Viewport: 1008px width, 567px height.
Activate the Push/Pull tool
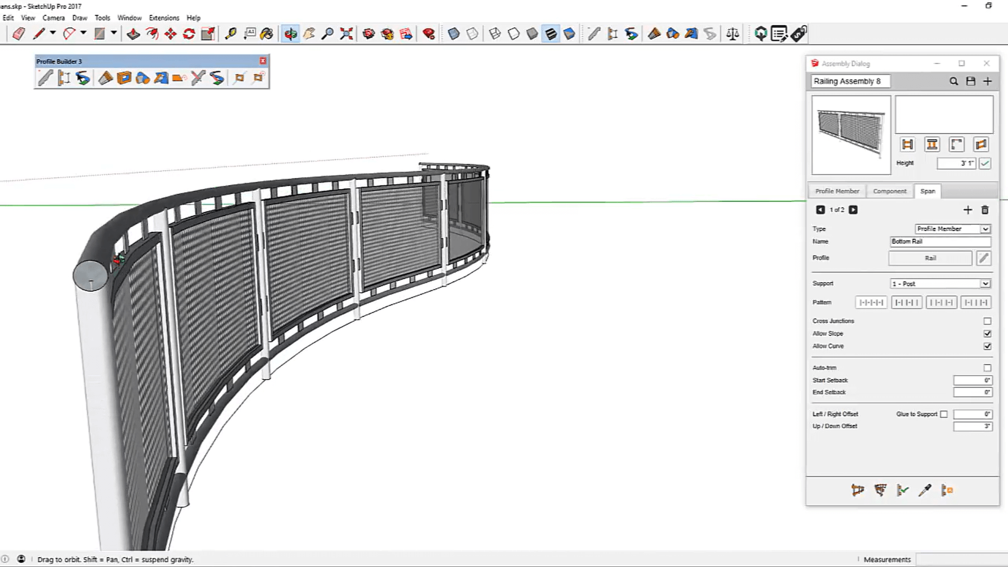pos(133,34)
